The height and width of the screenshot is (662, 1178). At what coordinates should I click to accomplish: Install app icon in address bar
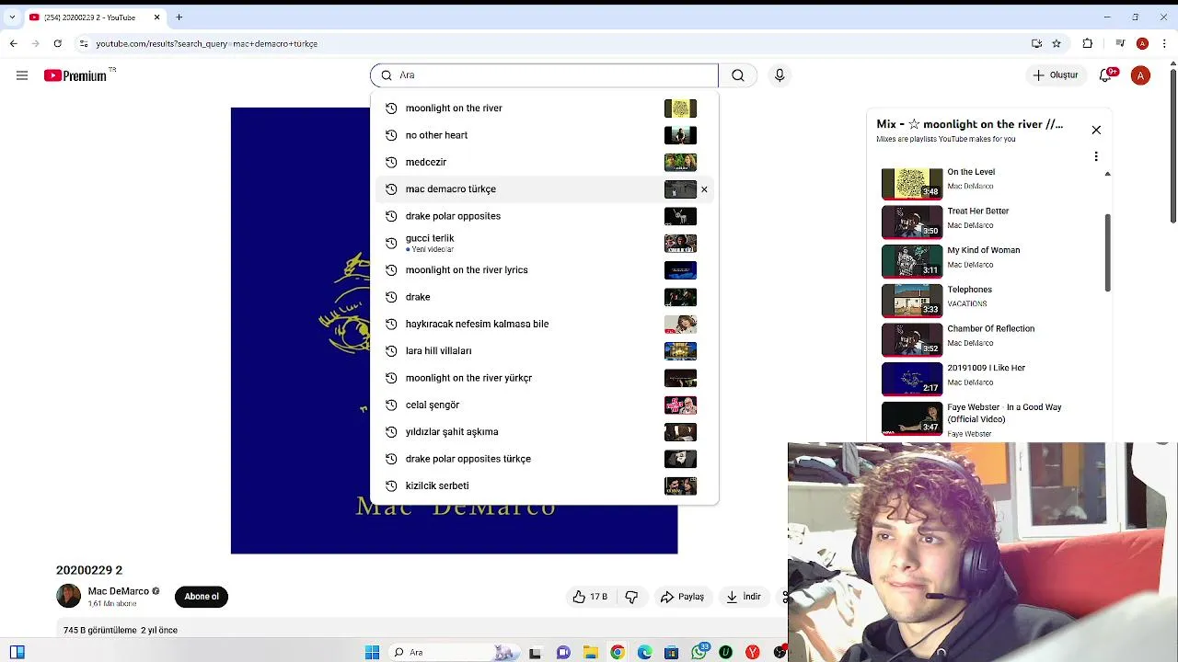pos(1036,43)
